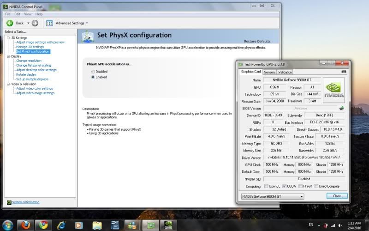This screenshot has height=231, width=369.
Task: Launch Firefox from taskbar
Action: 26,225
